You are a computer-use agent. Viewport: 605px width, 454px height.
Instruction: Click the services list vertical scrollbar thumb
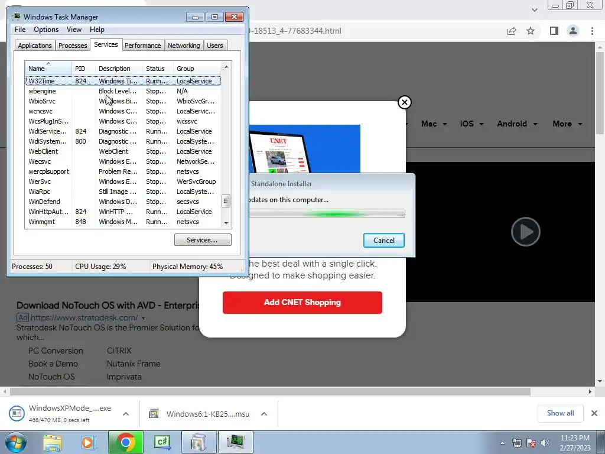[226, 201]
